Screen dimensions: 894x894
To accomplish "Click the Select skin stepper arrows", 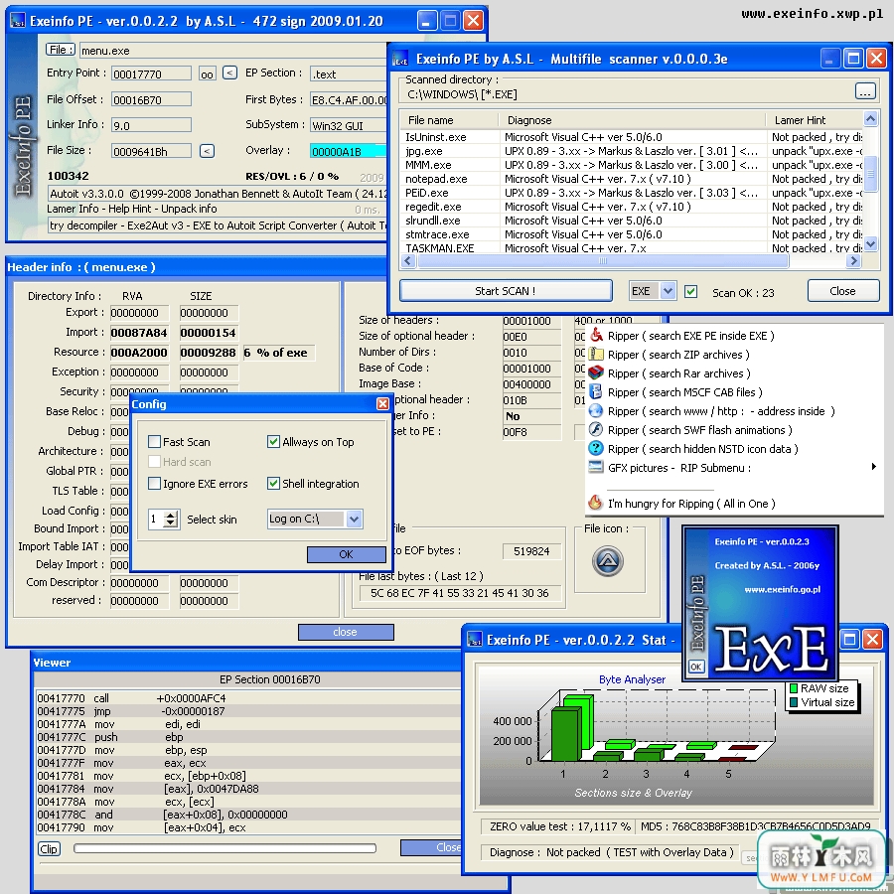I will (x=170, y=519).
